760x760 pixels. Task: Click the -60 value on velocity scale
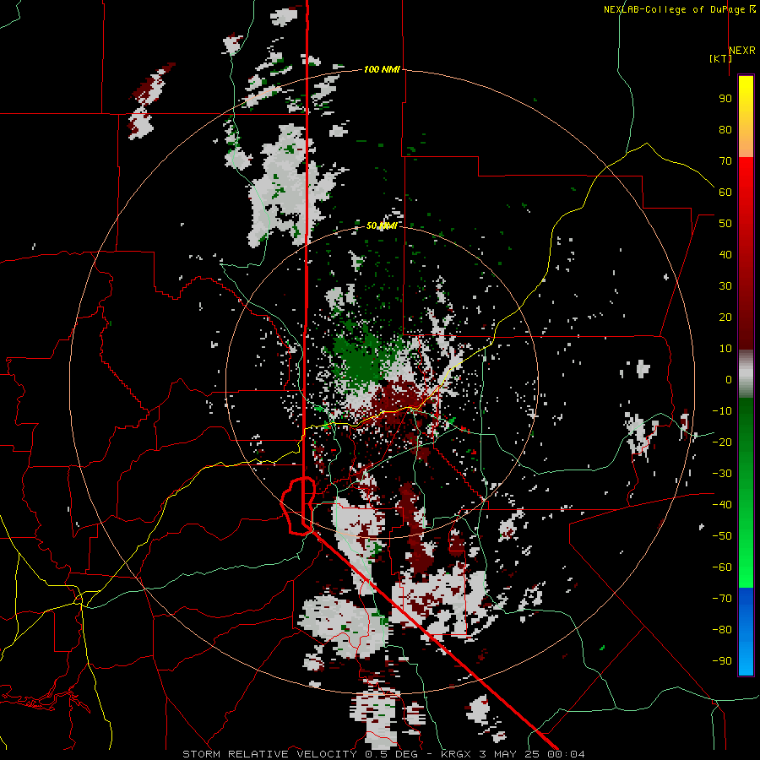pyautogui.click(x=722, y=567)
